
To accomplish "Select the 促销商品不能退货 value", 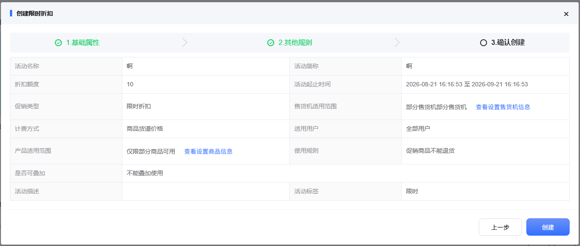I will click(430, 151).
